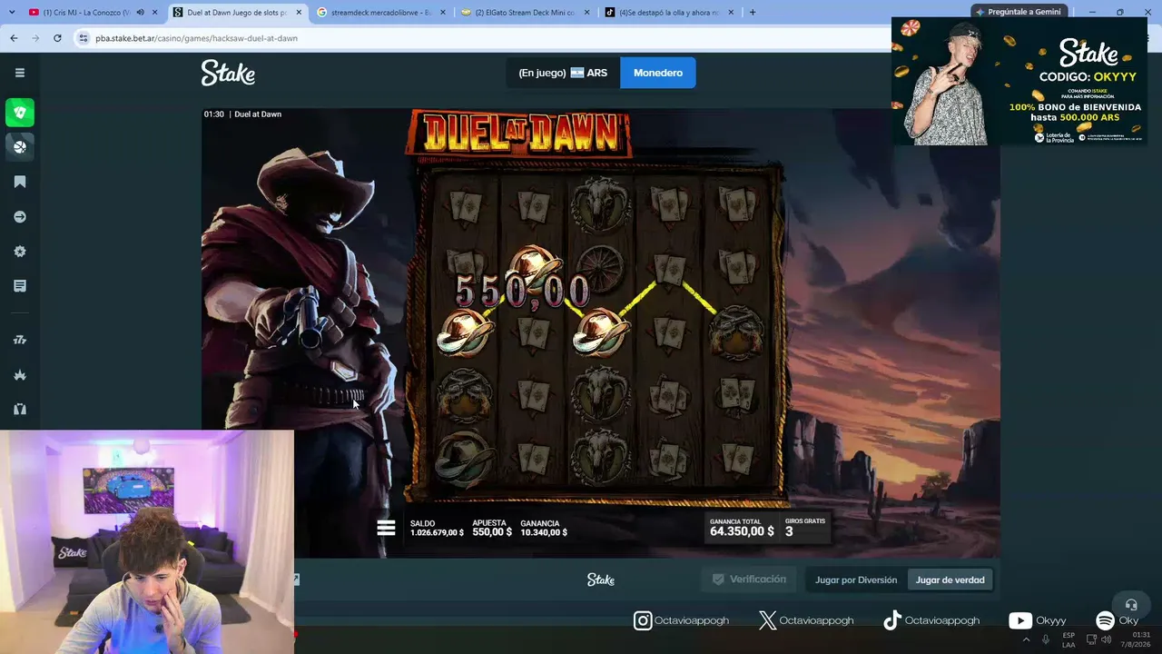Open the ARS balance currency dropdown
1162x654 pixels.
tap(563, 73)
